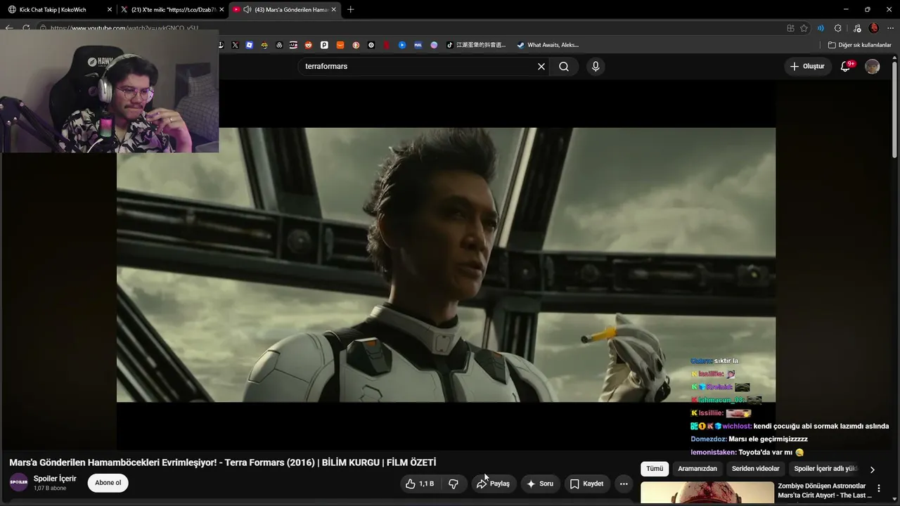Mute the playing YouTube tab speaker icon
Image resolution: width=900 pixels, height=506 pixels.
(x=247, y=10)
